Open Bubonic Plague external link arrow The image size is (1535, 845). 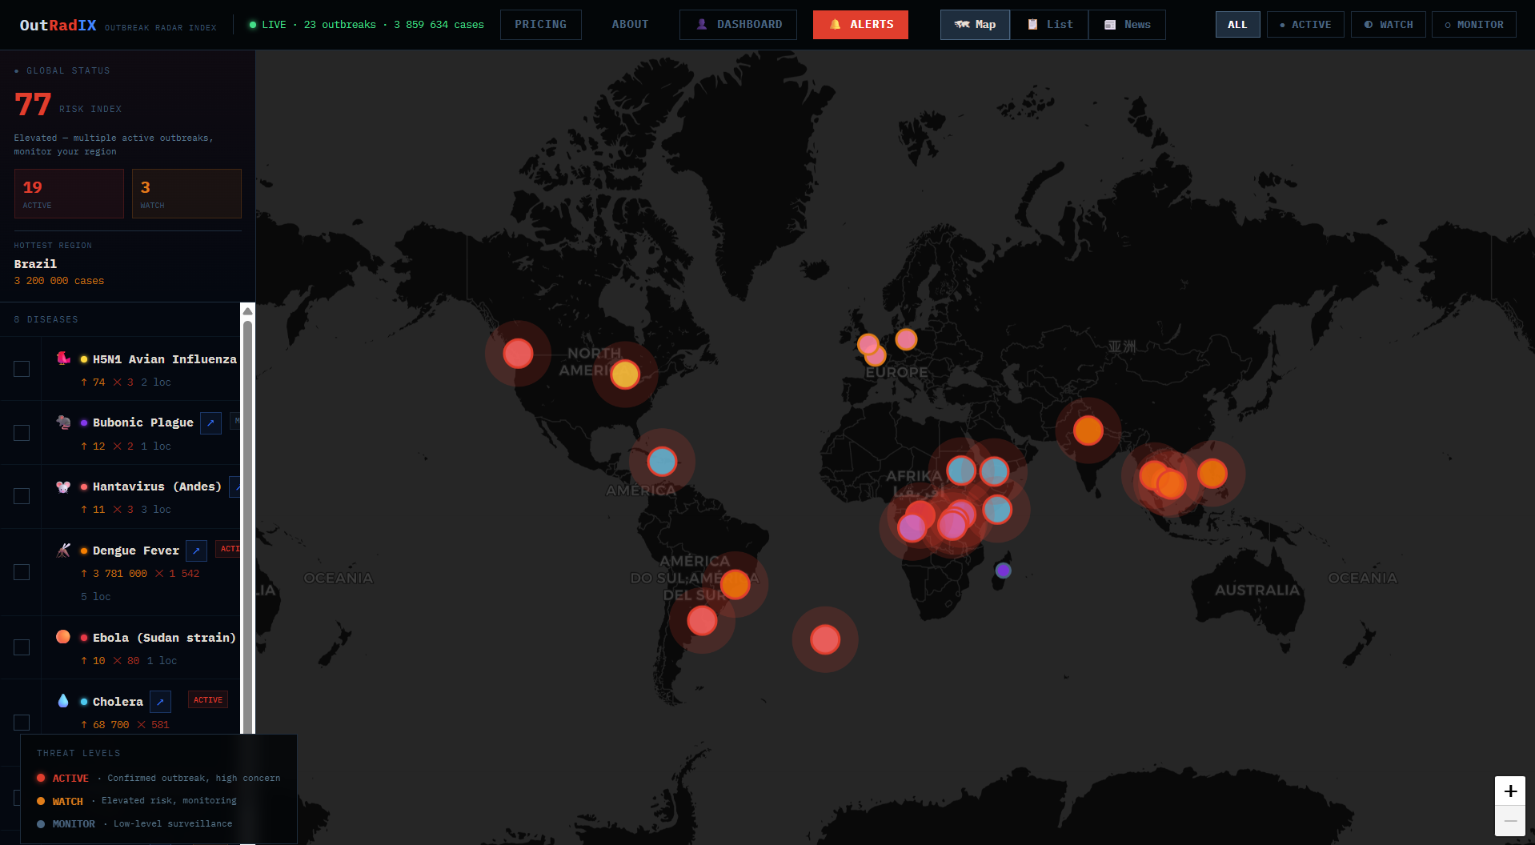tap(210, 422)
